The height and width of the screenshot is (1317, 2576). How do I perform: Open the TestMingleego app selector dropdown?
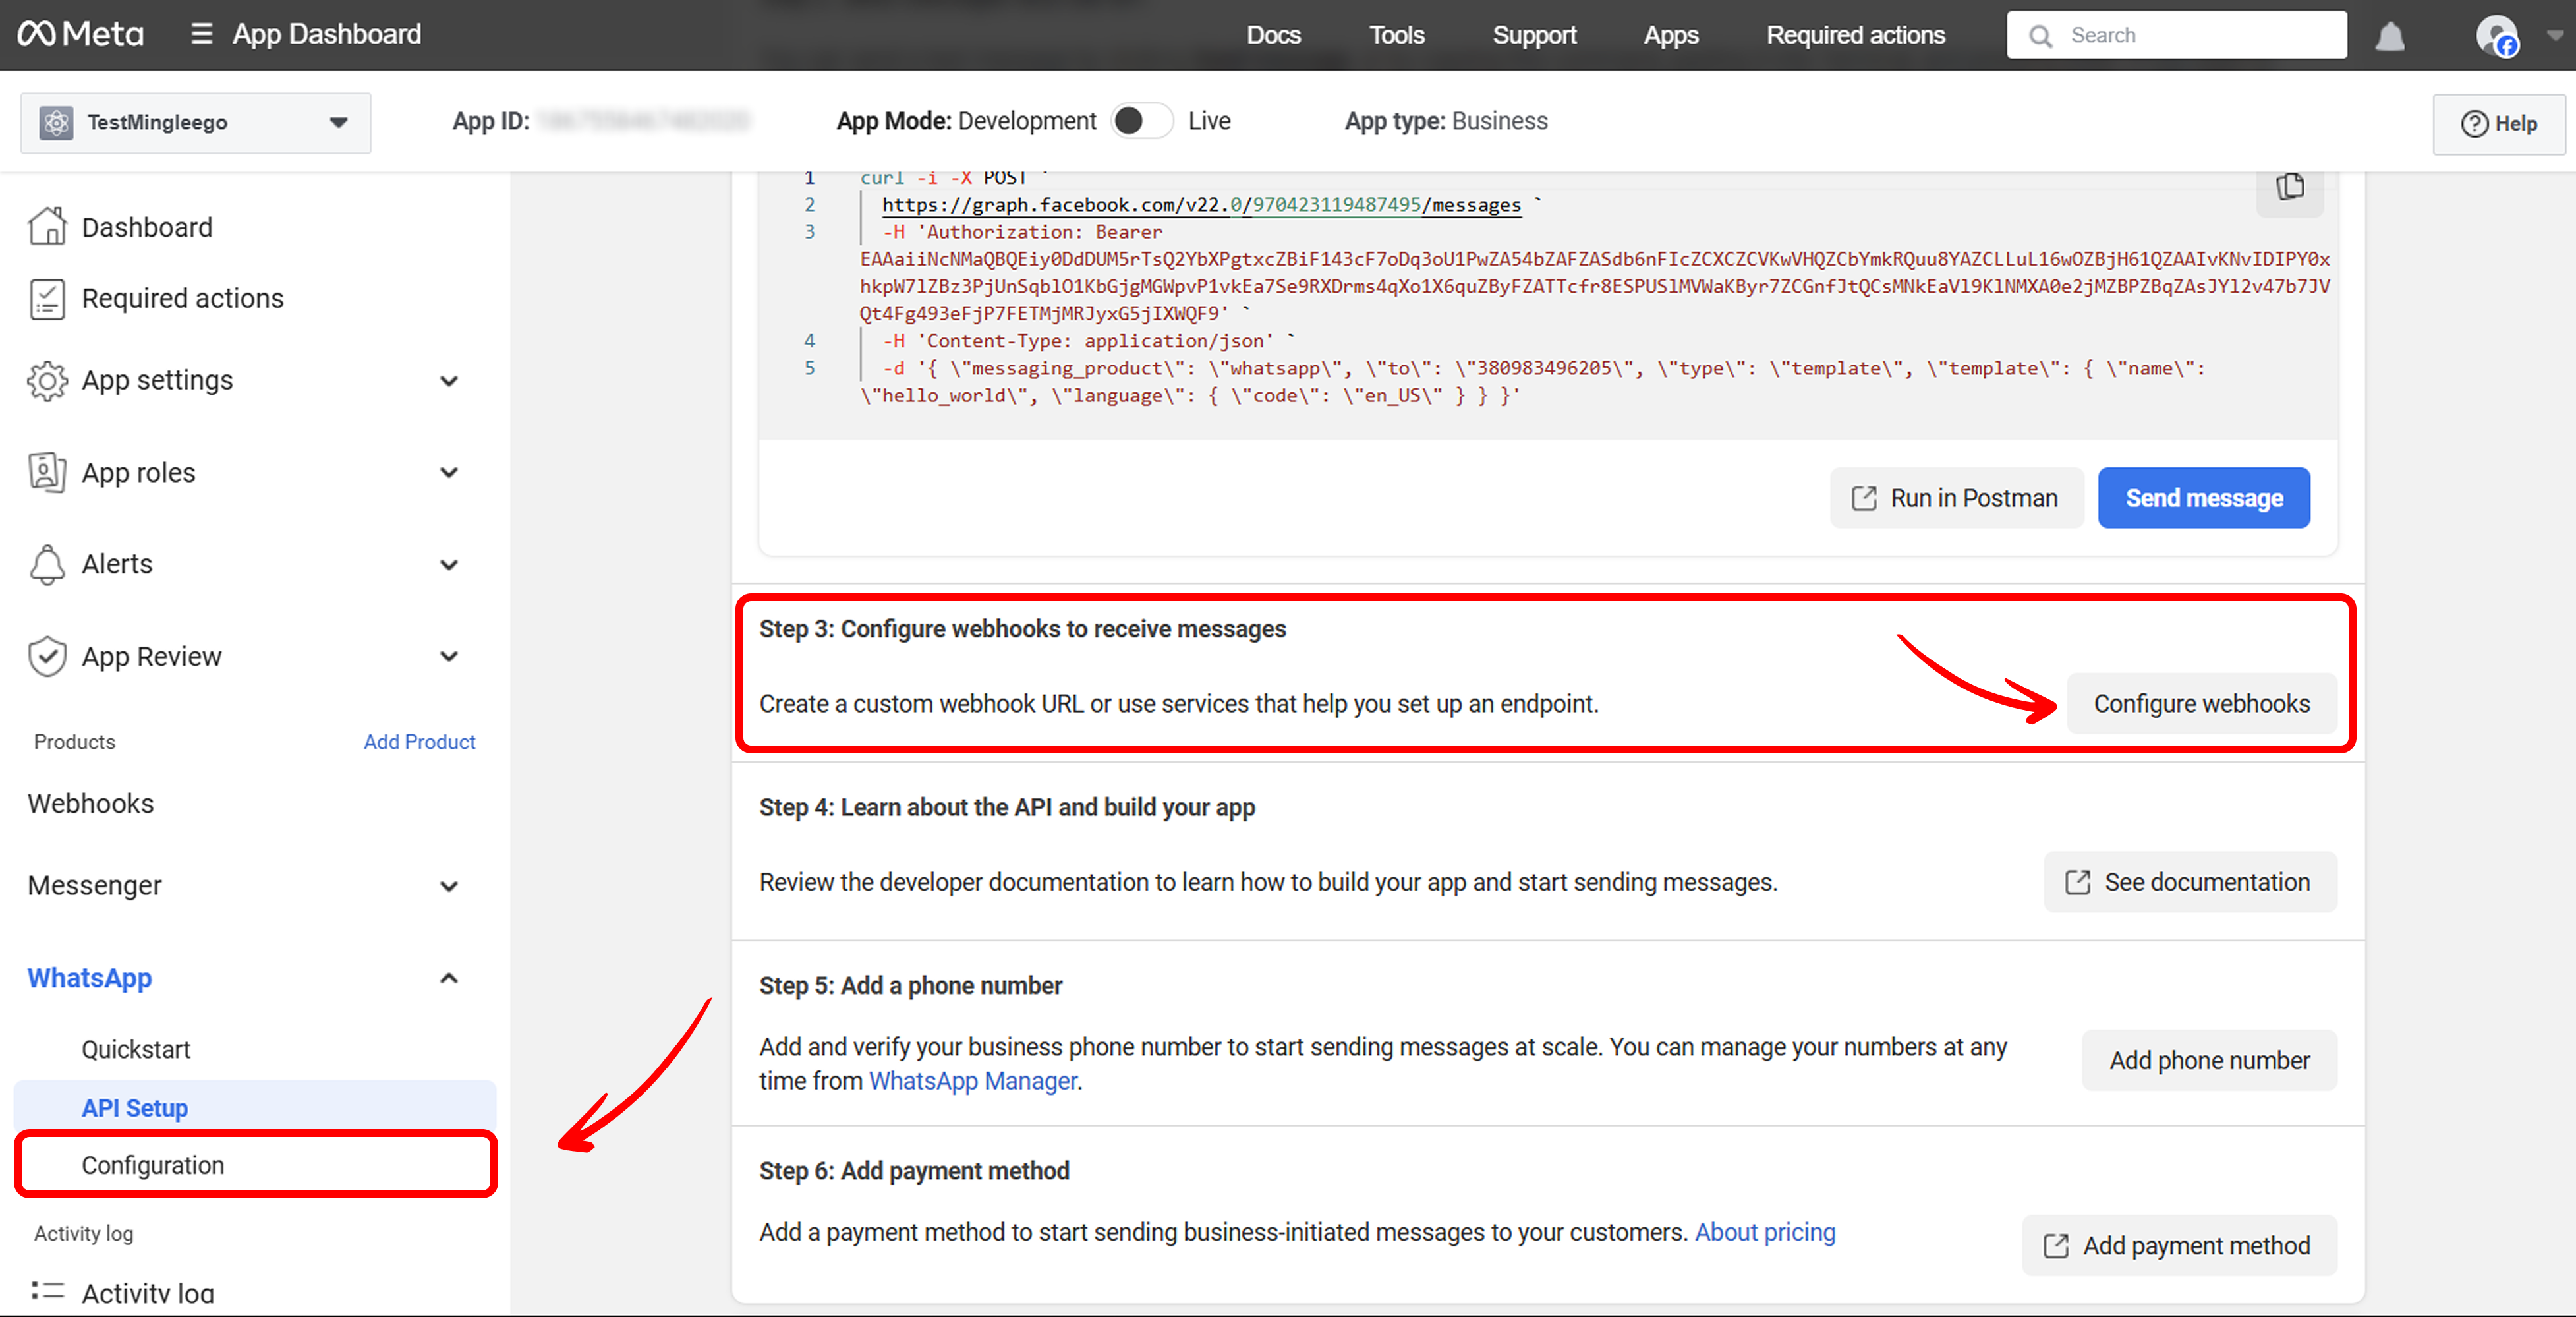(196, 122)
